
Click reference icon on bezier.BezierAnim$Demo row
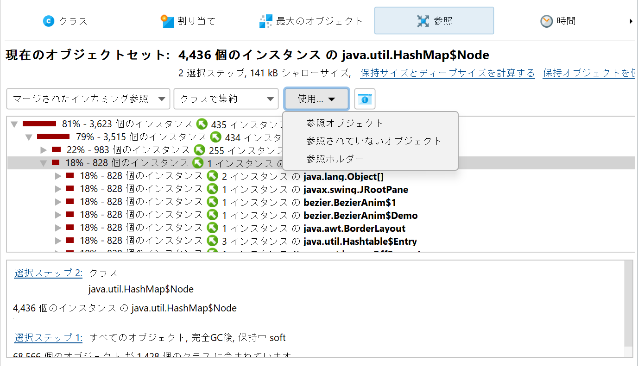[x=212, y=215]
